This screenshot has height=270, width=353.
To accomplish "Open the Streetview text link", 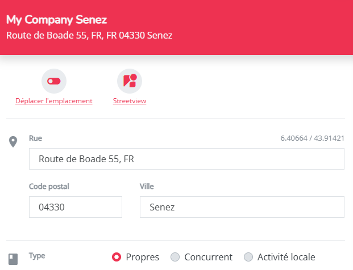I will click(x=130, y=101).
